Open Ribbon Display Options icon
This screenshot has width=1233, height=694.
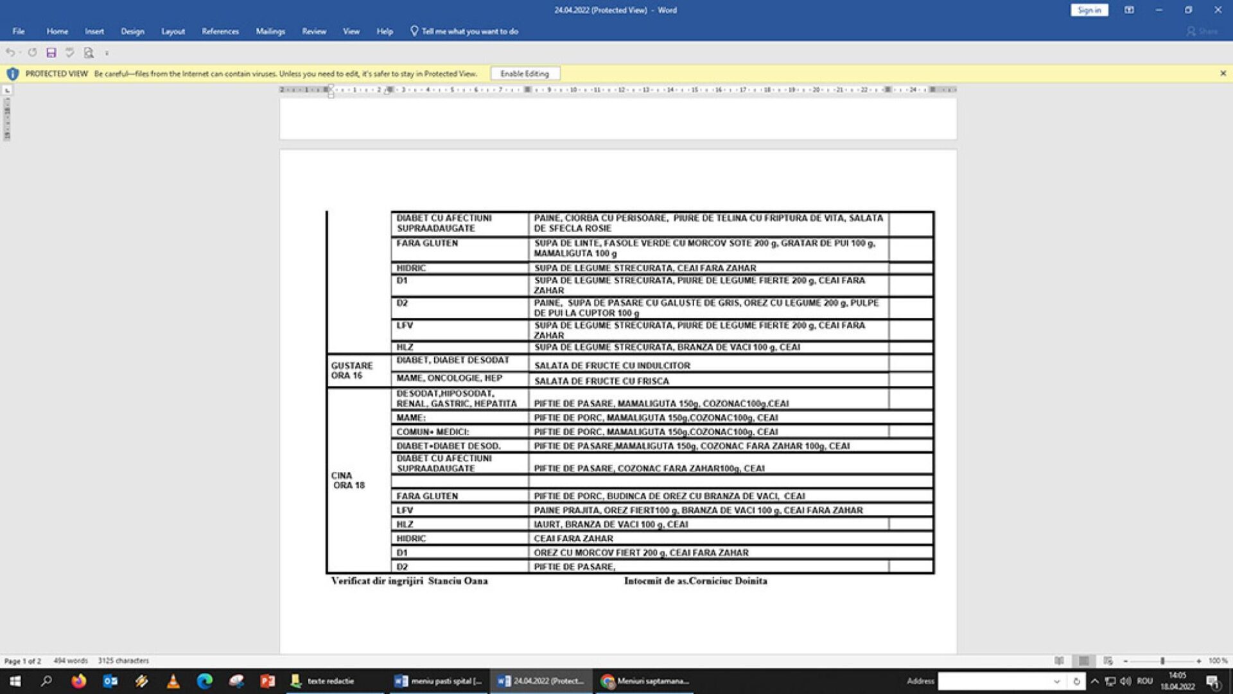(1129, 10)
